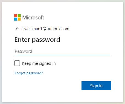Click the blue Sign in button
Viewport: 125px width, 104px height.
pyautogui.click(x=96, y=86)
